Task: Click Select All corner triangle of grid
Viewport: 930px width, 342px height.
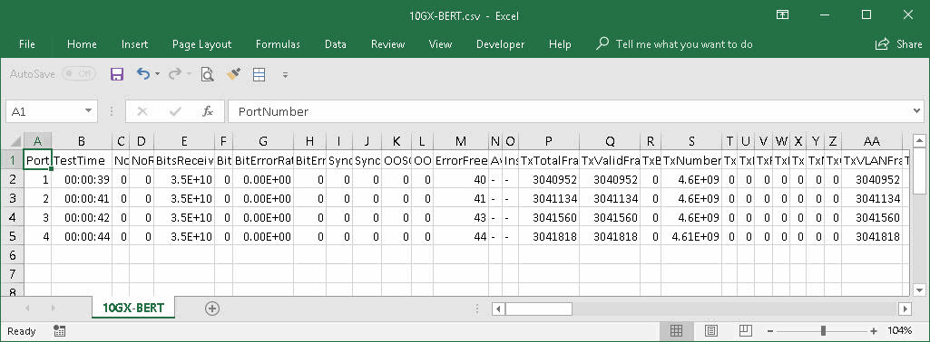Action: pyautogui.click(x=15, y=141)
